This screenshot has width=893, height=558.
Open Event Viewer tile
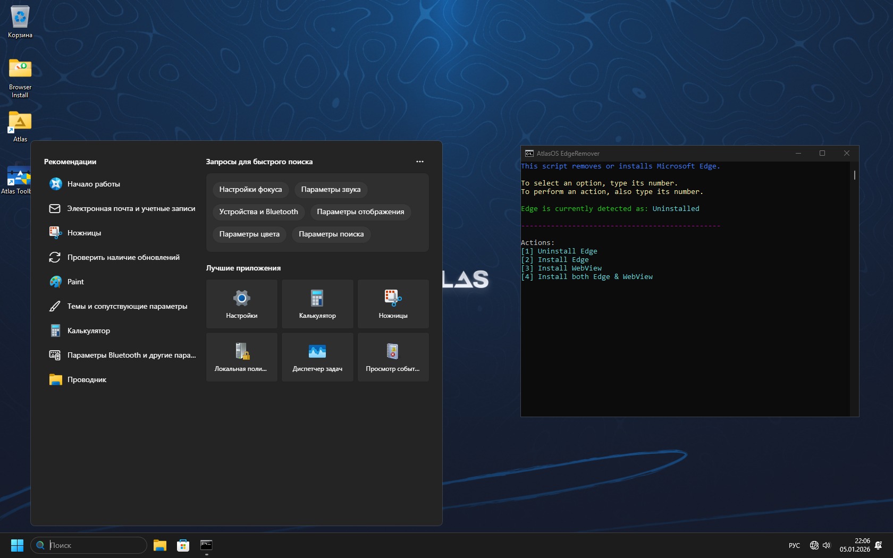click(x=393, y=357)
